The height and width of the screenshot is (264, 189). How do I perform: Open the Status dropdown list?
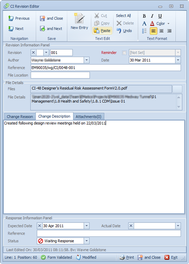87,241
